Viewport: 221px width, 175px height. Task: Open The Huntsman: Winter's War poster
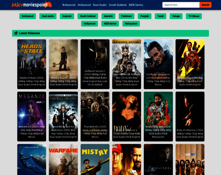(126, 64)
